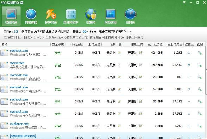Open svchost.exe link in the 120.5KB row
This screenshot has height=139, width=207.
tap(19, 75)
